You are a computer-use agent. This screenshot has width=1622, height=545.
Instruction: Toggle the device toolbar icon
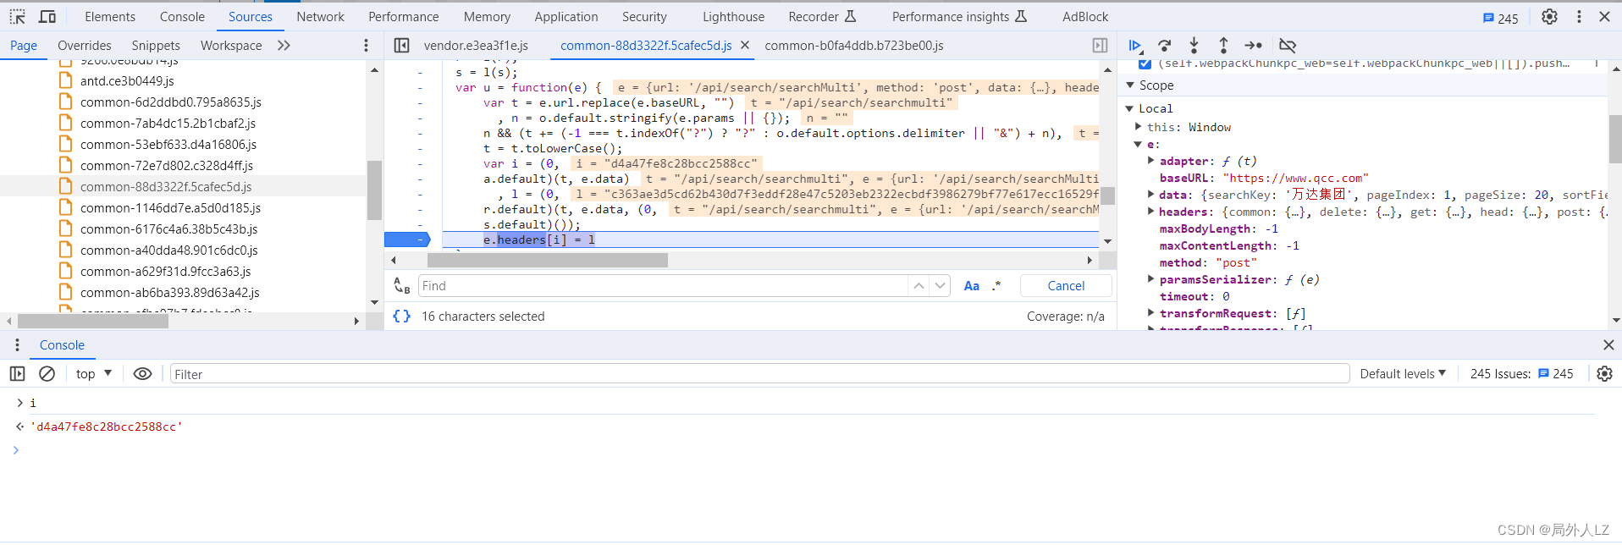pyautogui.click(x=47, y=17)
